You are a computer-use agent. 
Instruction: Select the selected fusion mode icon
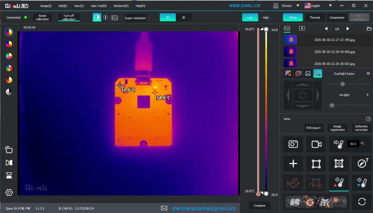click(x=318, y=74)
